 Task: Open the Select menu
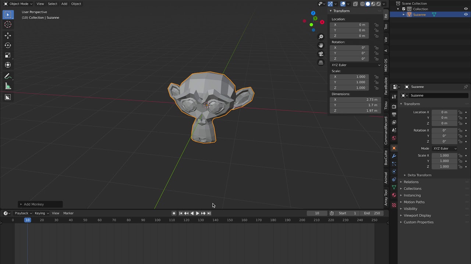point(53,4)
